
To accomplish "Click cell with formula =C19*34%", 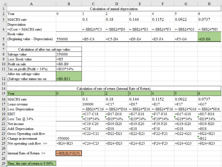I will click(94, 119).
